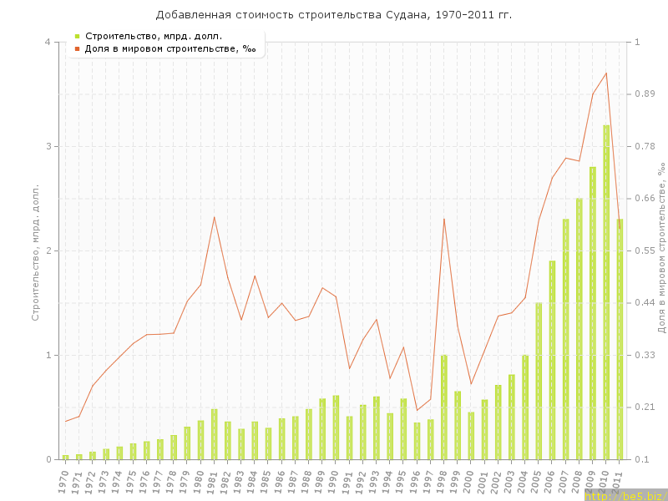Click the orange Доля в мировом legend marker

(77, 48)
